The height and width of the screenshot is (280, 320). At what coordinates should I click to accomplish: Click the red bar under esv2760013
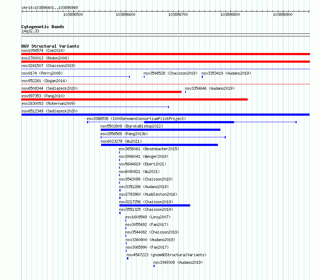point(165,62)
